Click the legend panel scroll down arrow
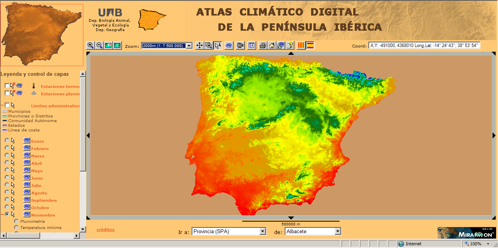This screenshot has height=248, width=498. coord(83,229)
